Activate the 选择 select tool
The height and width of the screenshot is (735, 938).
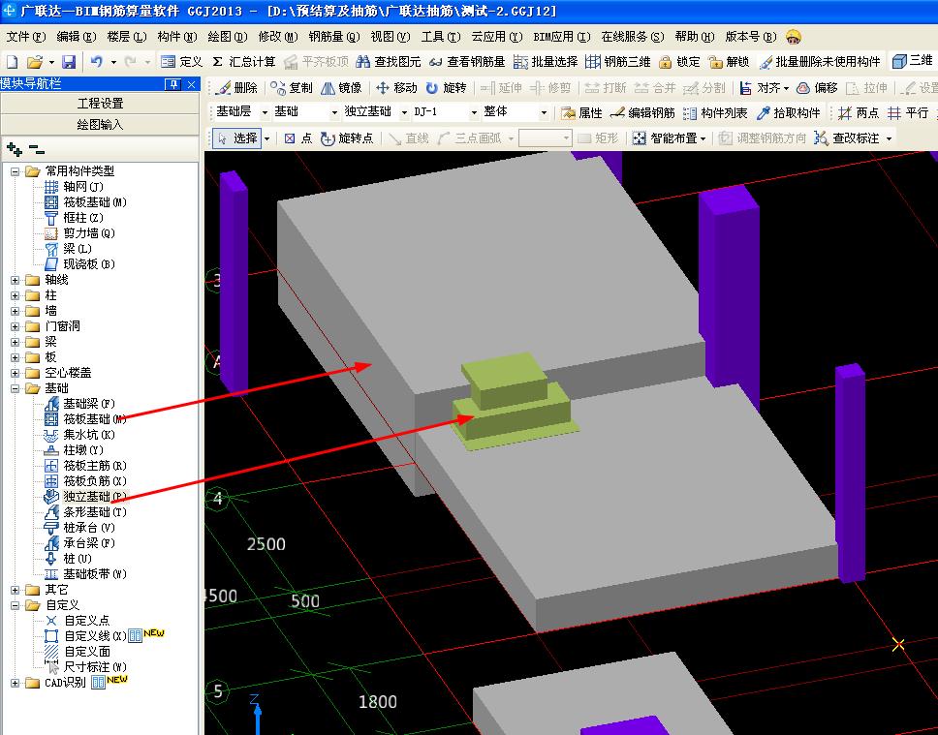click(x=237, y=138)
